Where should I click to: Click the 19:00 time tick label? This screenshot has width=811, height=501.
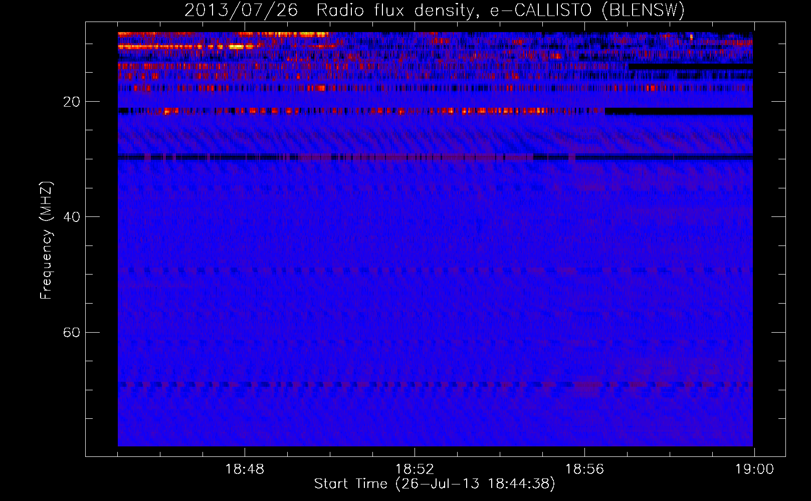pos(754,469)
